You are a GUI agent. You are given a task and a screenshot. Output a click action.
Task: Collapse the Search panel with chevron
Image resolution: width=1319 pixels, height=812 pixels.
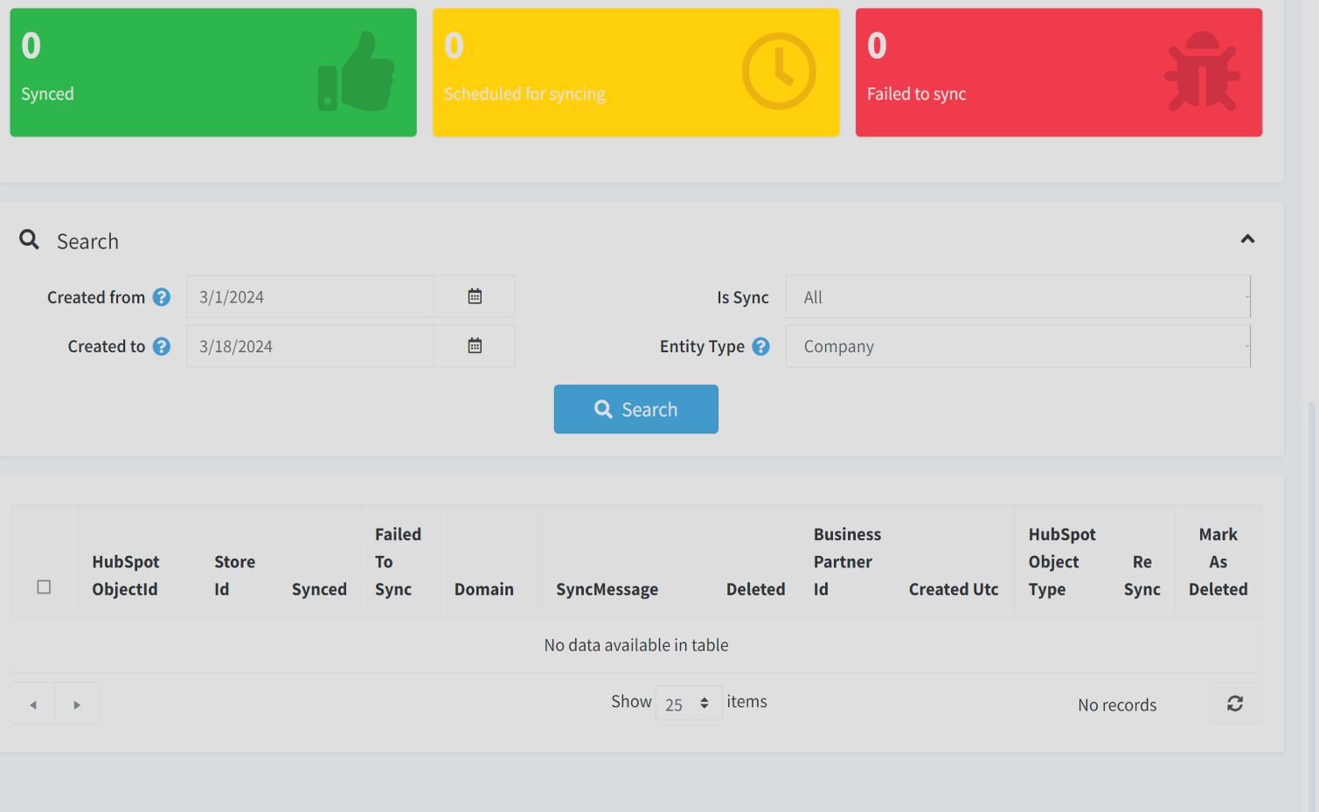(x=1247, y=239)
